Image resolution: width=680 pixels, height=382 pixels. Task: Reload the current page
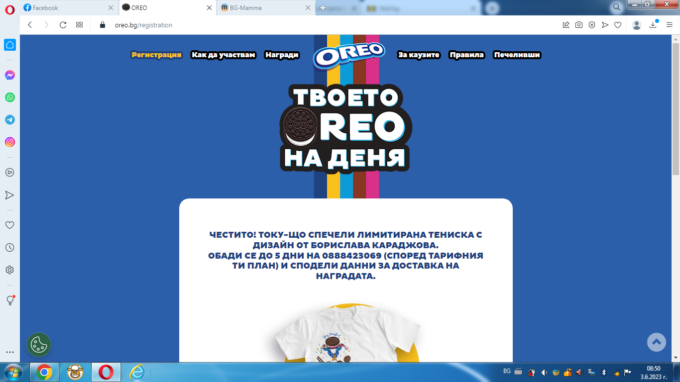point(63,25)
